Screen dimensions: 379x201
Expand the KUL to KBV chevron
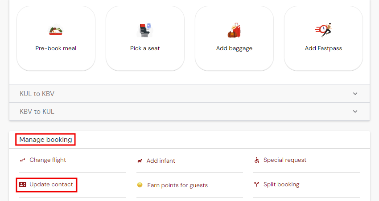point(355,94)
